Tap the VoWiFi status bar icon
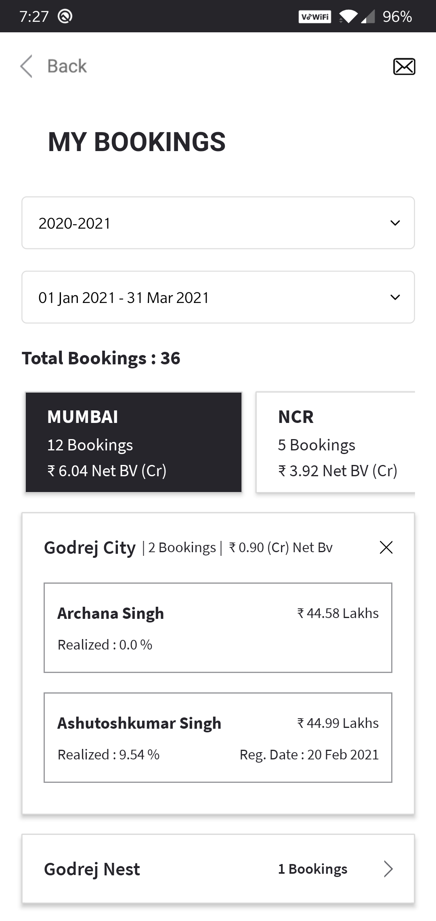The height and width of the screenshot is (921, 436). point(315,17)
